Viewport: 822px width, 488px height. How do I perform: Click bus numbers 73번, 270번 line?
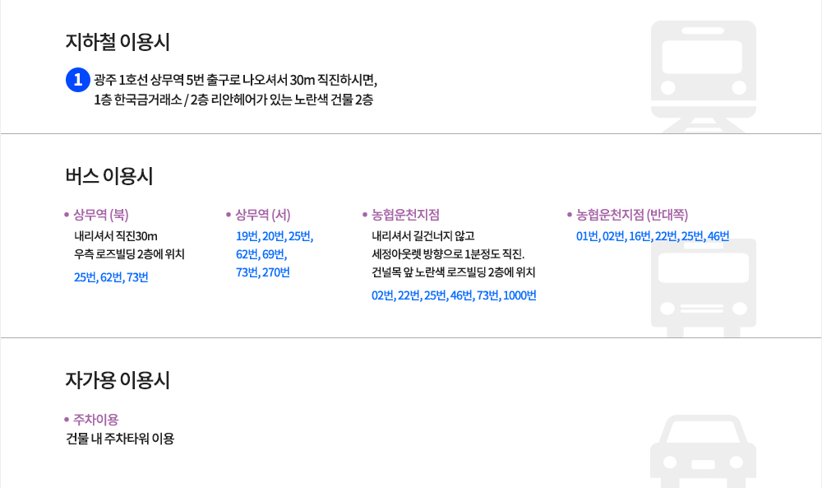point(263,272)
